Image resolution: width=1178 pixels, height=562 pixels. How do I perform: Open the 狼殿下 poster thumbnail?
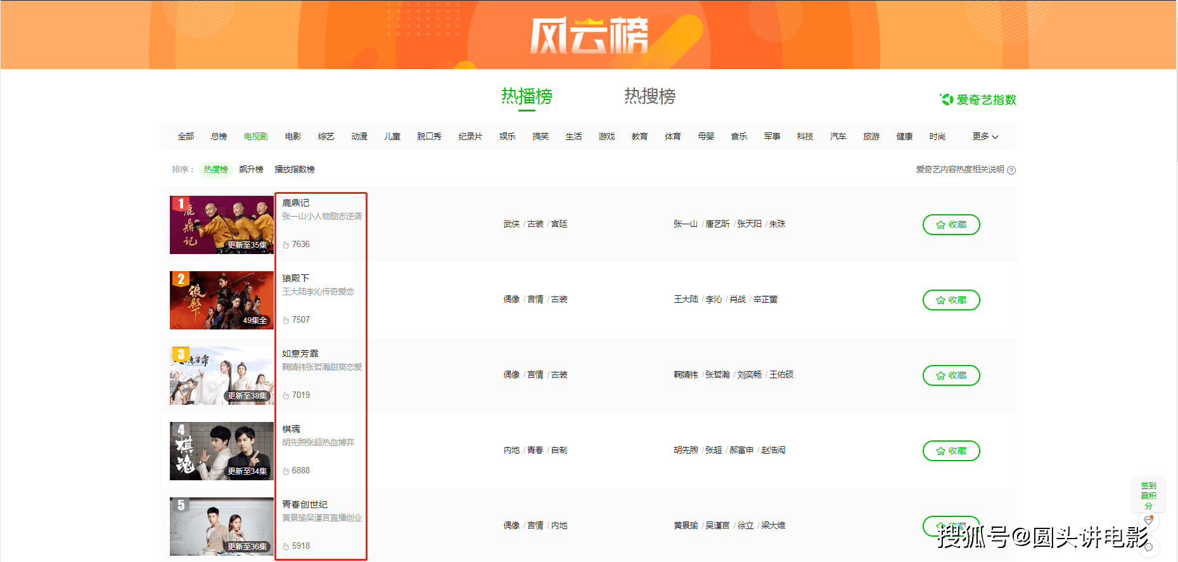tap(222, 300)
